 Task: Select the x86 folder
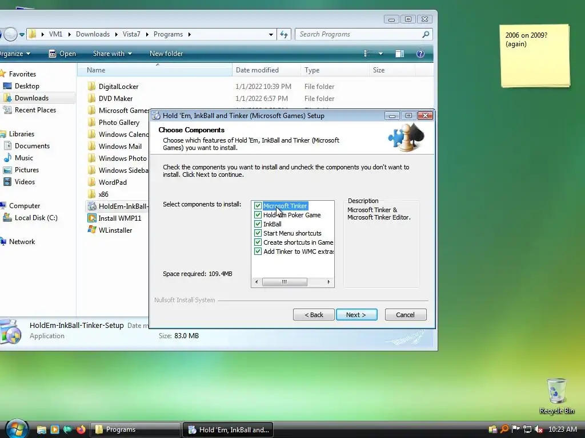click(x=103, y=194)
